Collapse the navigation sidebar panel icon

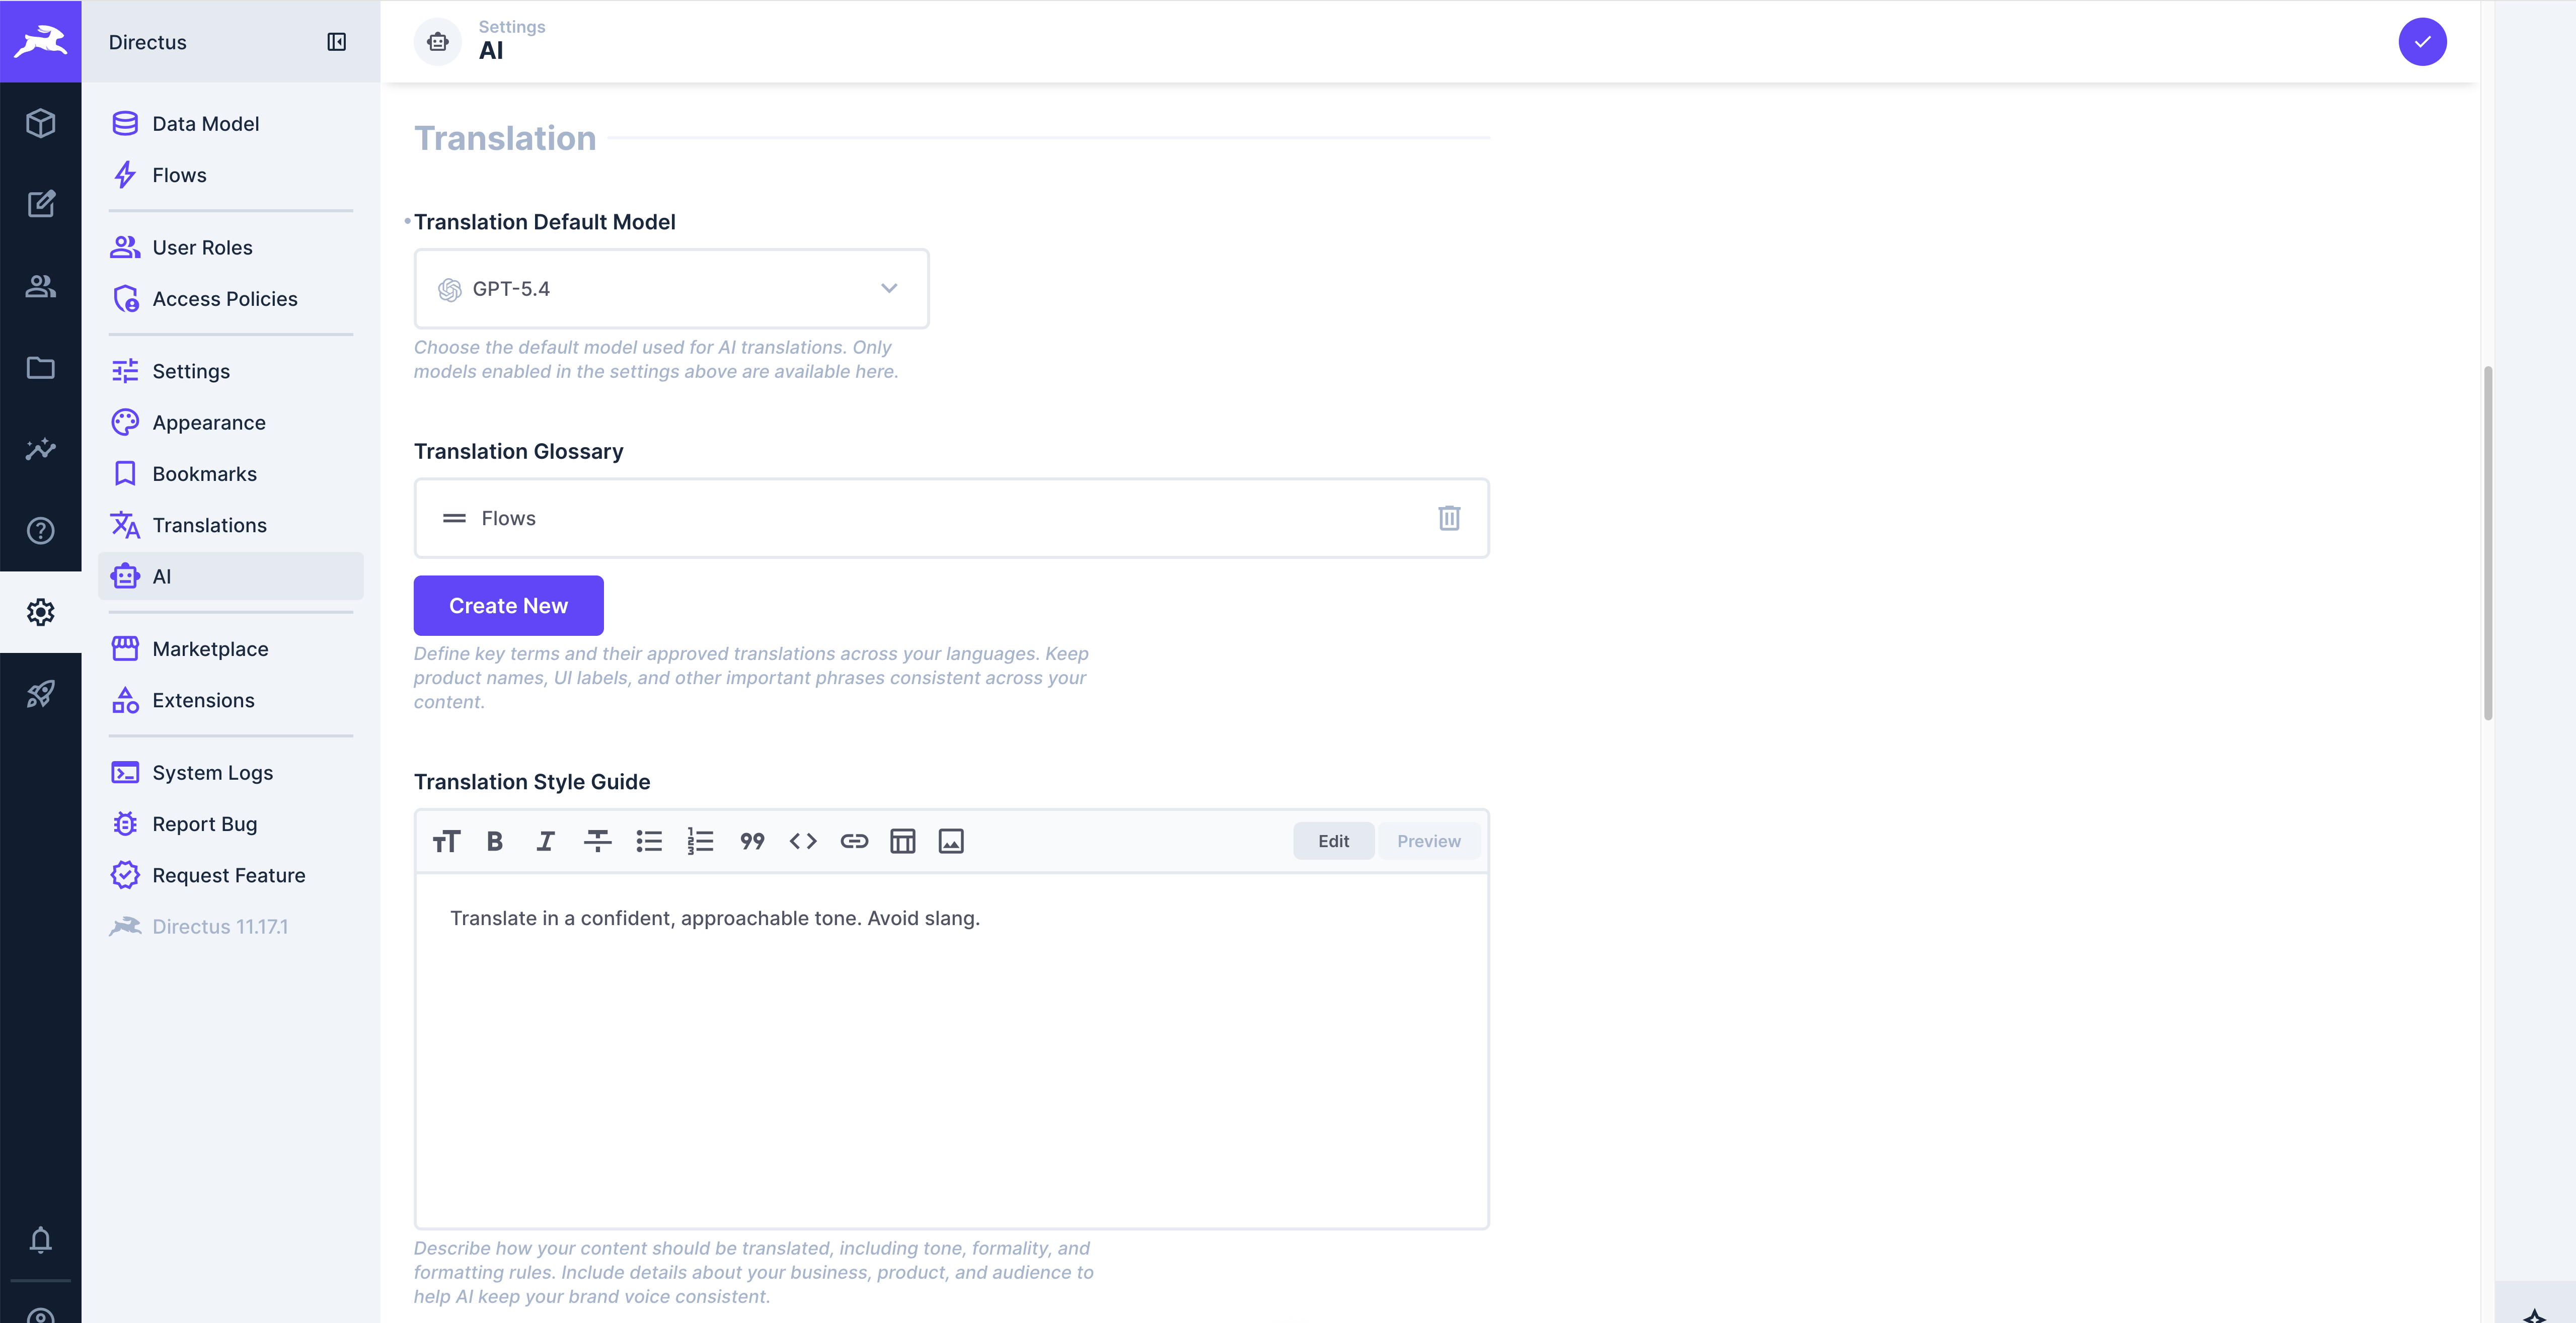pos(336,42)
